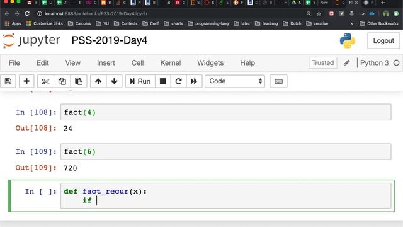Open the Widgets menu
The width and height of the screenshot is (403, 227).
tap(210, 63)
